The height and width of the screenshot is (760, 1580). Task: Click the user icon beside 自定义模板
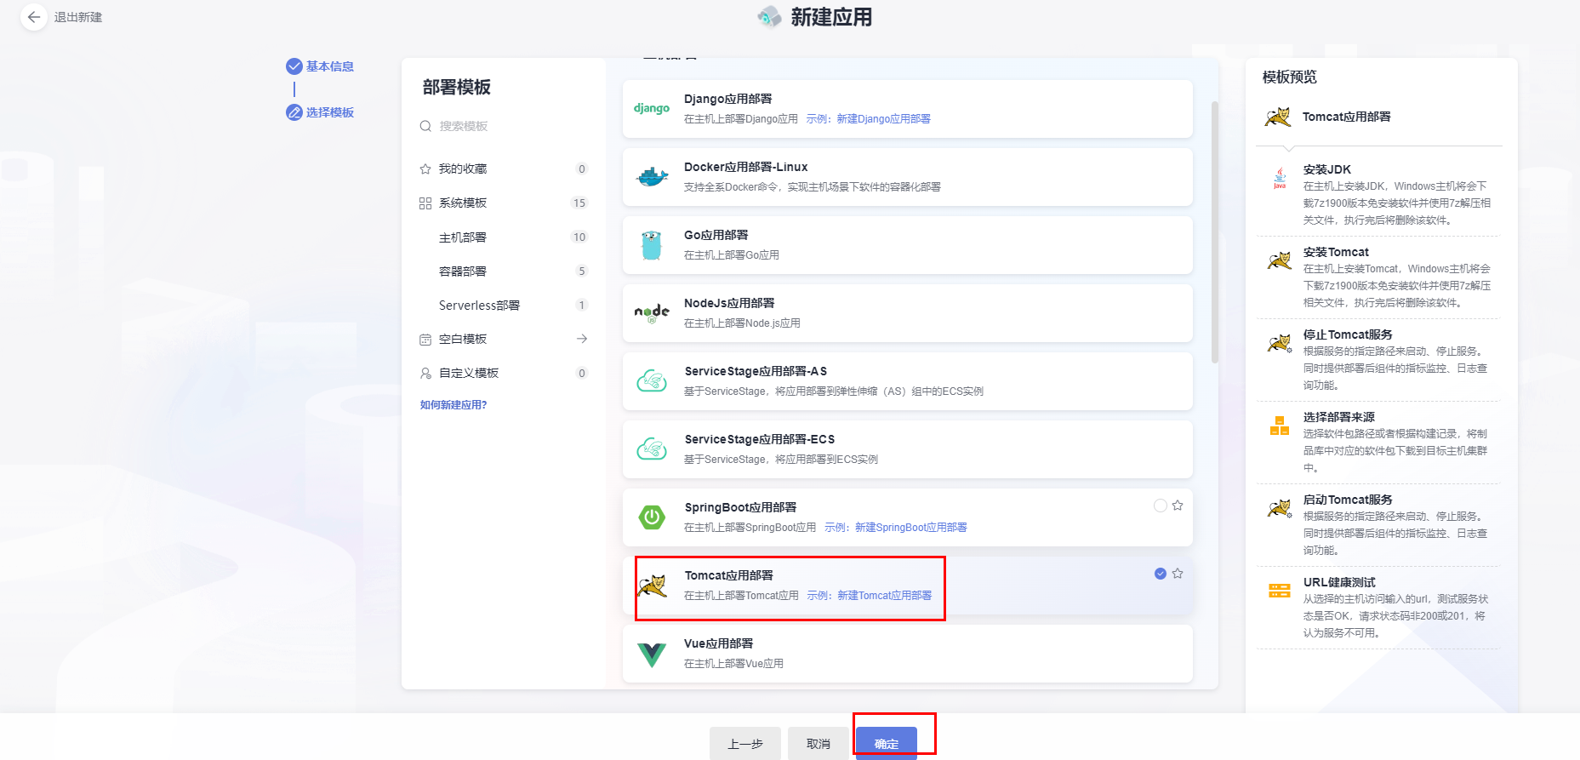click(x=425, y=373)
